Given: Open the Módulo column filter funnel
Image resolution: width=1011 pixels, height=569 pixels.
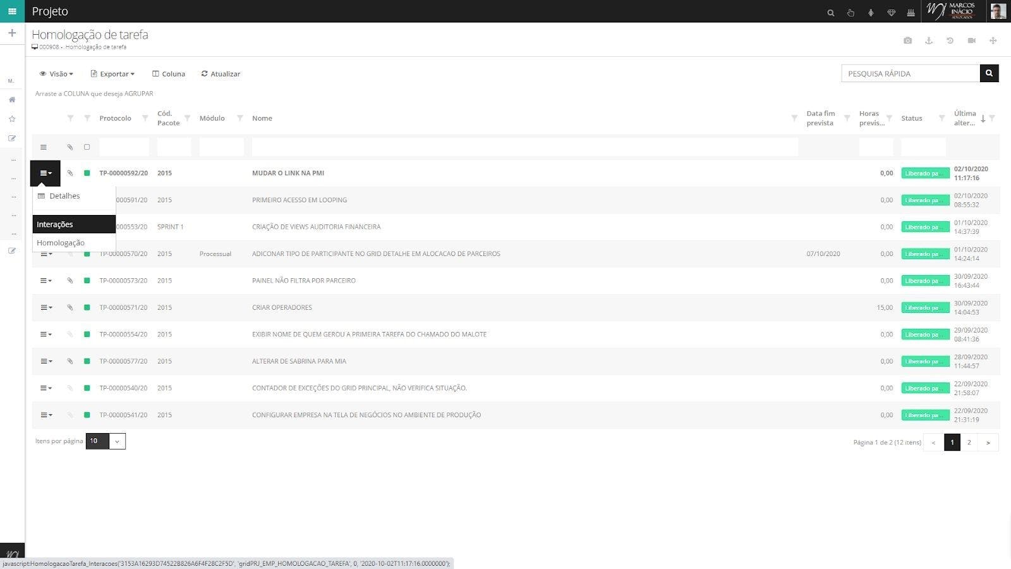Looking at the screenshot, I should pyautogui.click(x=240, y=118).
